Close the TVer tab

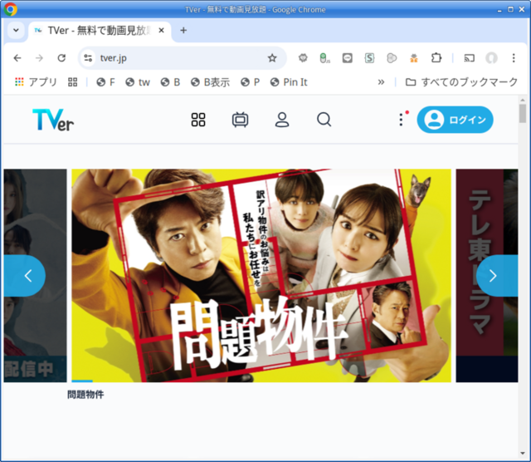tap(162, 31)
